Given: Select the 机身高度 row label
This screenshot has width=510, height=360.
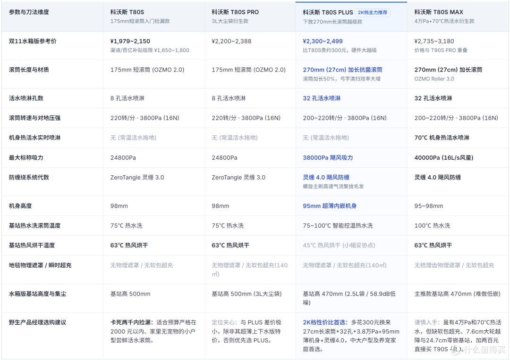Looking at the screenshot, I should (20, 206).
